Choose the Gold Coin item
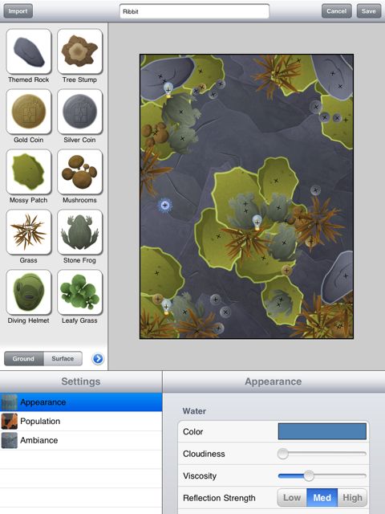 coord(29,112)
